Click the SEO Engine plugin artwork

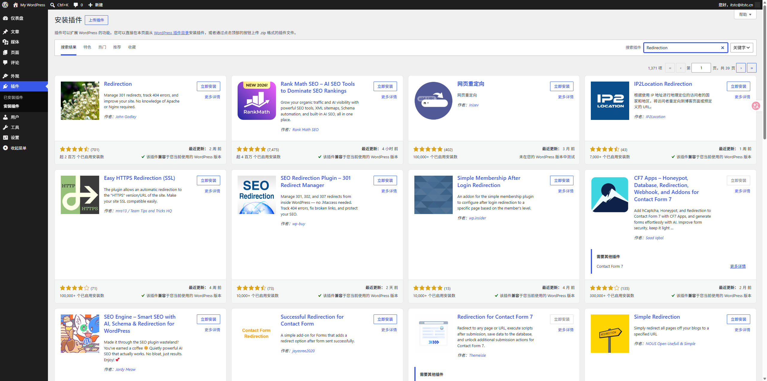(80, 334)
